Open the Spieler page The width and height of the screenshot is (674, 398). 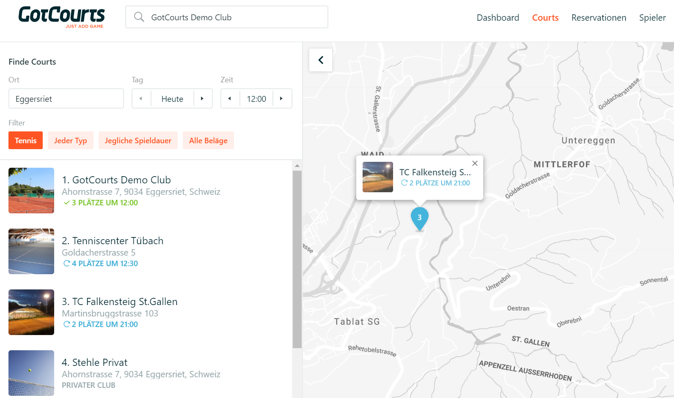[652, 18]
